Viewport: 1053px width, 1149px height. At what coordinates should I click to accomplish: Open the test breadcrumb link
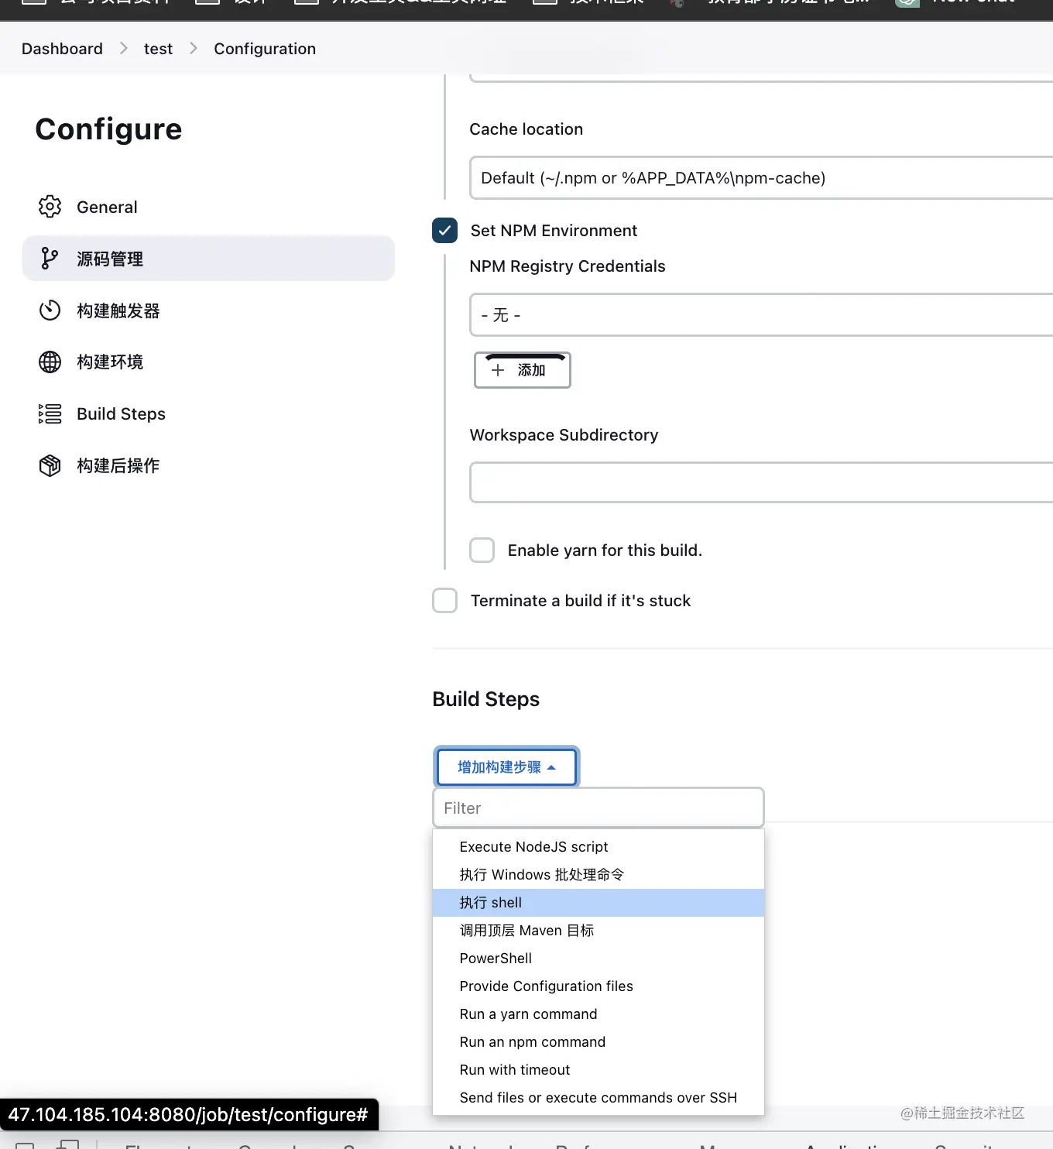coord(158,49)
